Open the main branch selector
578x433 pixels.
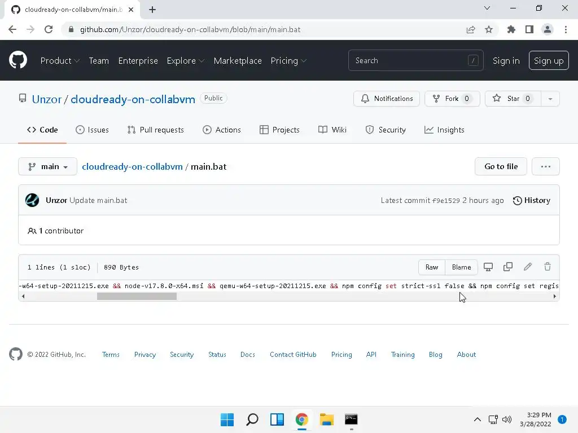point(47,166)
